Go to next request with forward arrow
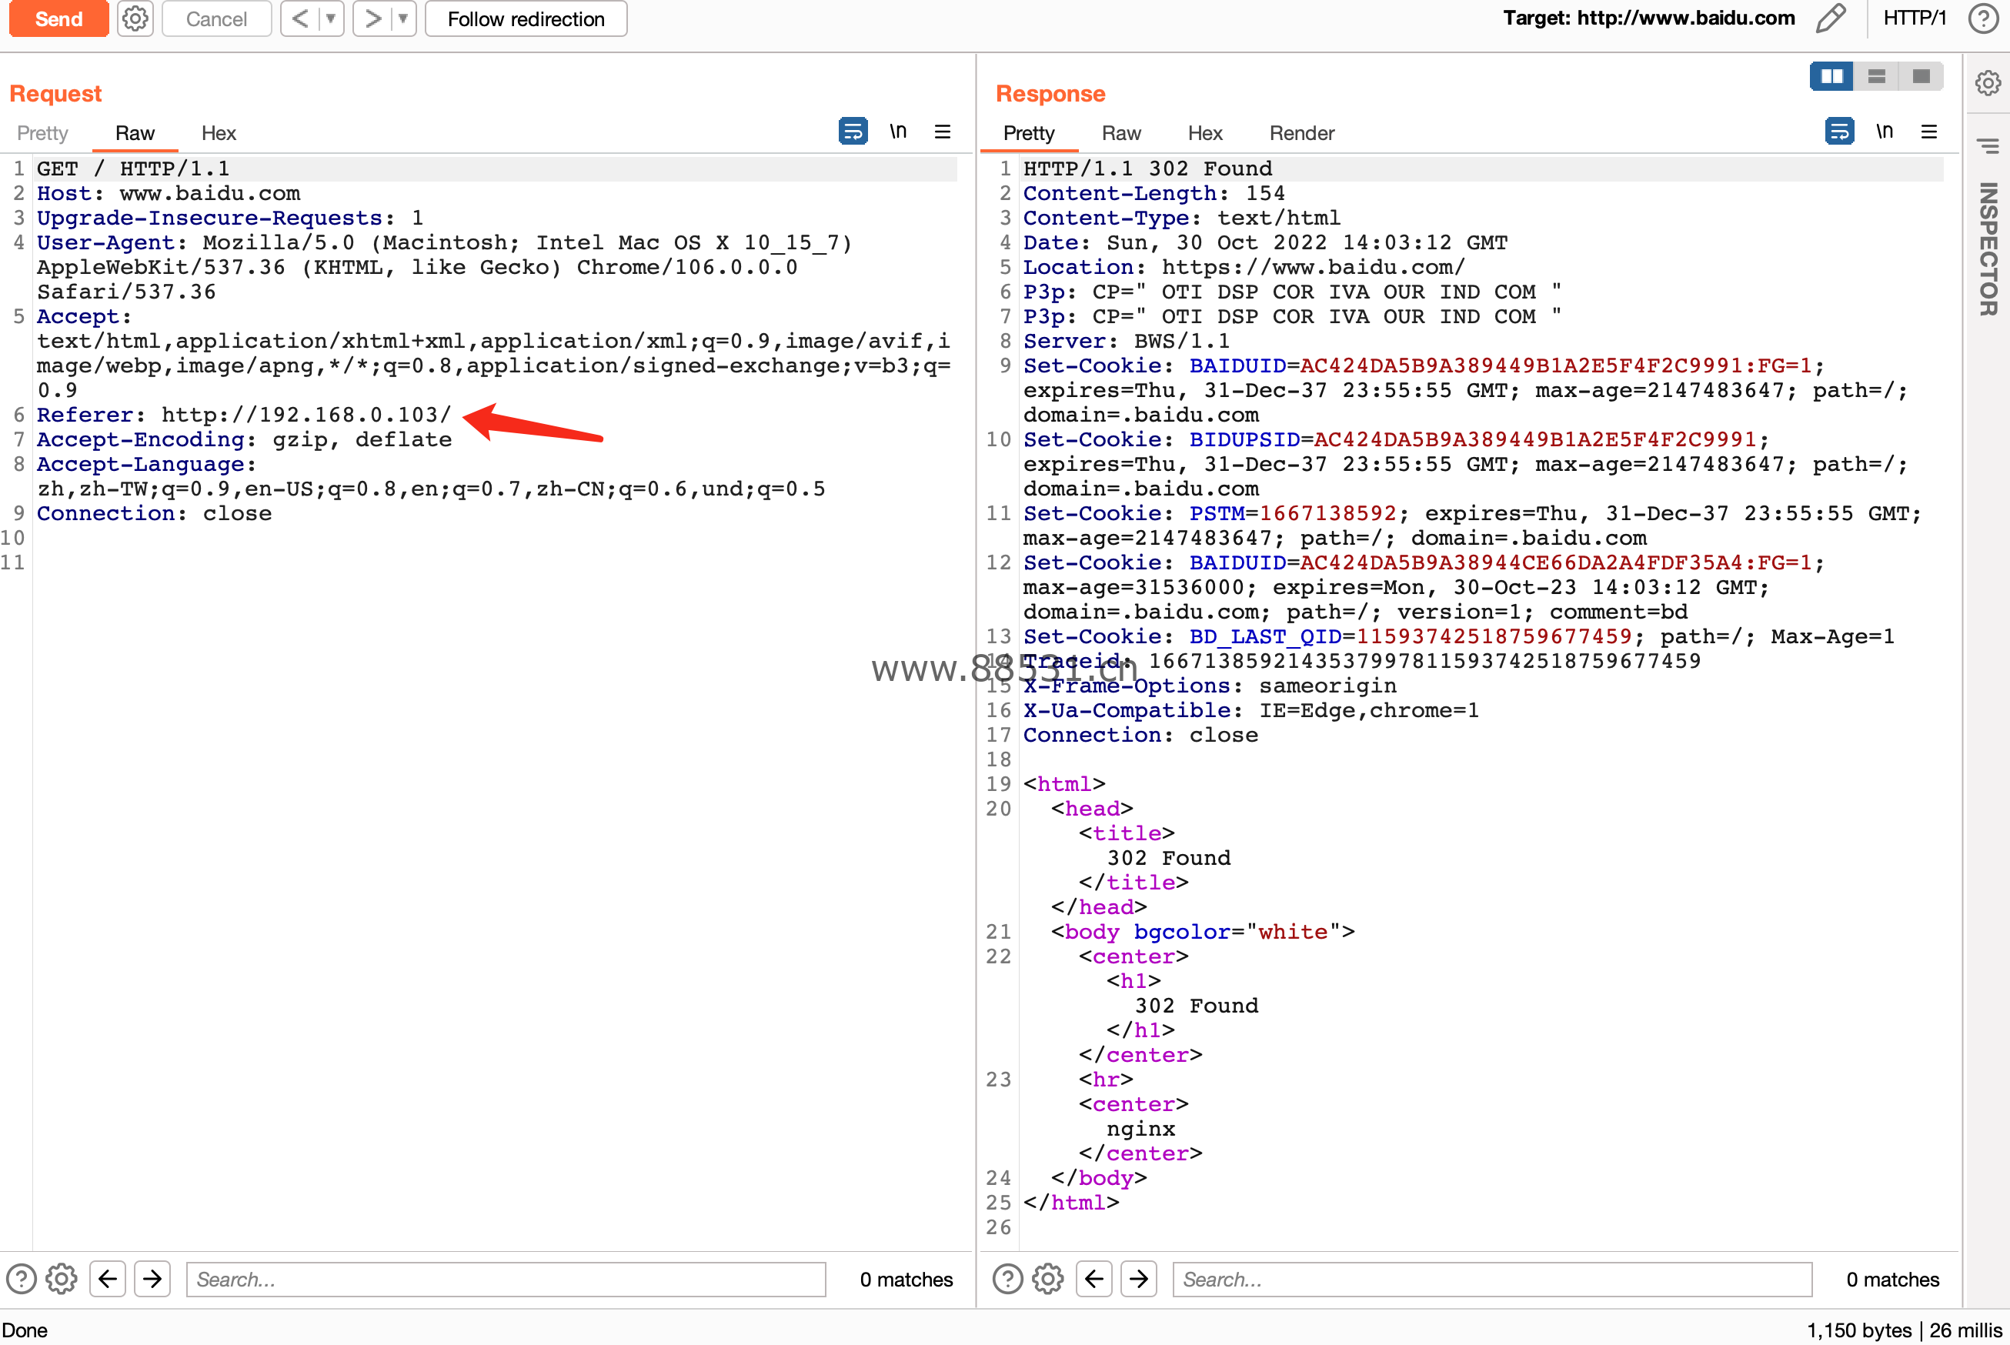Image resolution: width=2010 pixels, height=1345 pixels. (x=372, y=18)
